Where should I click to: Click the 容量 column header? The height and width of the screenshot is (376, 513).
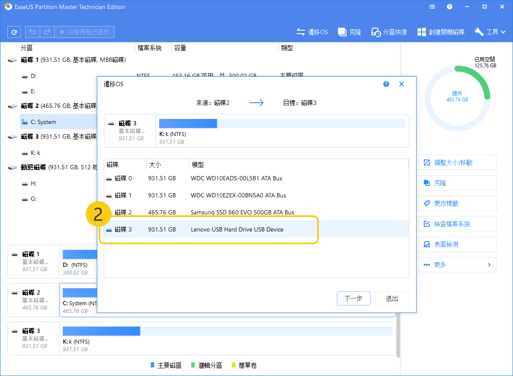[x=180, y=48]
